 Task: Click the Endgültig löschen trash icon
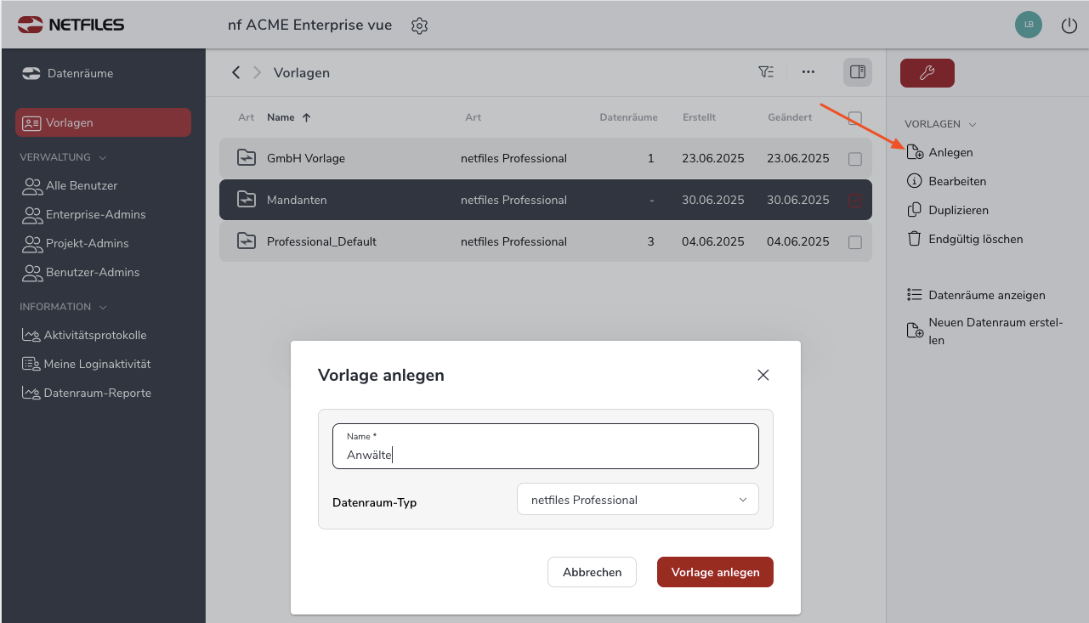[x=915, y=239]
